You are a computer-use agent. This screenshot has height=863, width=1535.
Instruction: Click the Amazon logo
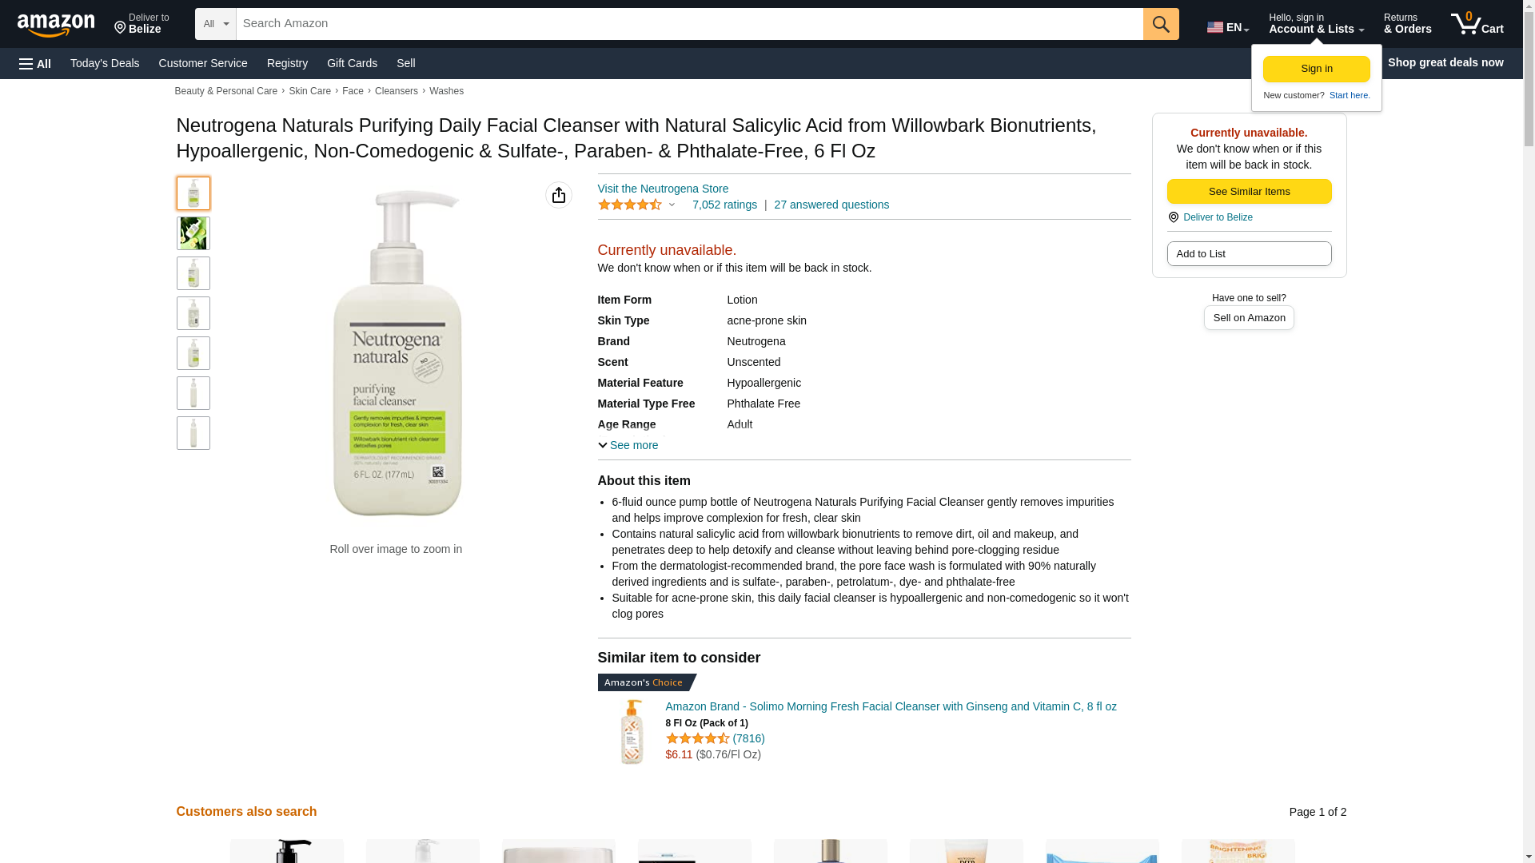[x=56, y=25]
